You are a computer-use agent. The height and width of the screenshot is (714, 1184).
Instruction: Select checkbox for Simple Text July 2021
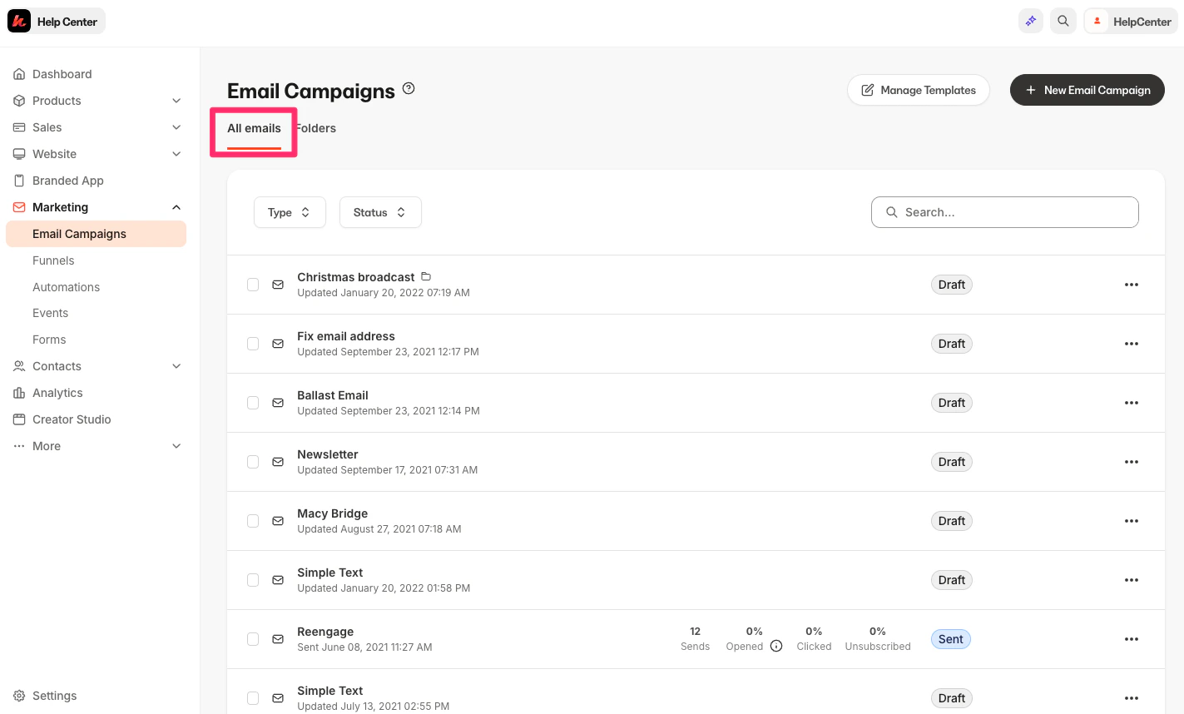[253, 698]
